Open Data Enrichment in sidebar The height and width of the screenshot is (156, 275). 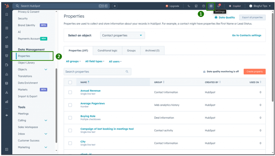pyautogui.click(x=28, y=83)
